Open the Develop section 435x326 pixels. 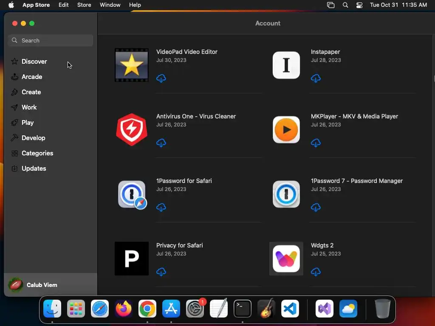pyautogui.click(x=51, y=138)
